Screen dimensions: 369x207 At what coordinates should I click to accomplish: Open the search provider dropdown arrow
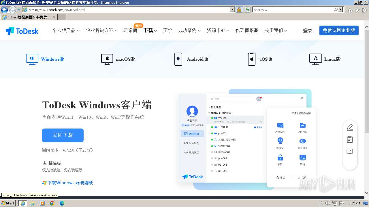pos(341,9)
